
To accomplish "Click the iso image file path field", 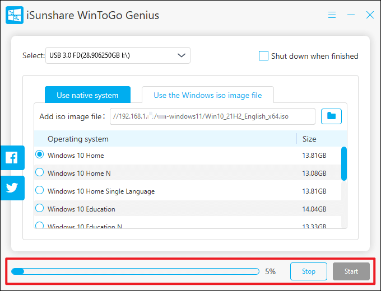I will [212, 116].
